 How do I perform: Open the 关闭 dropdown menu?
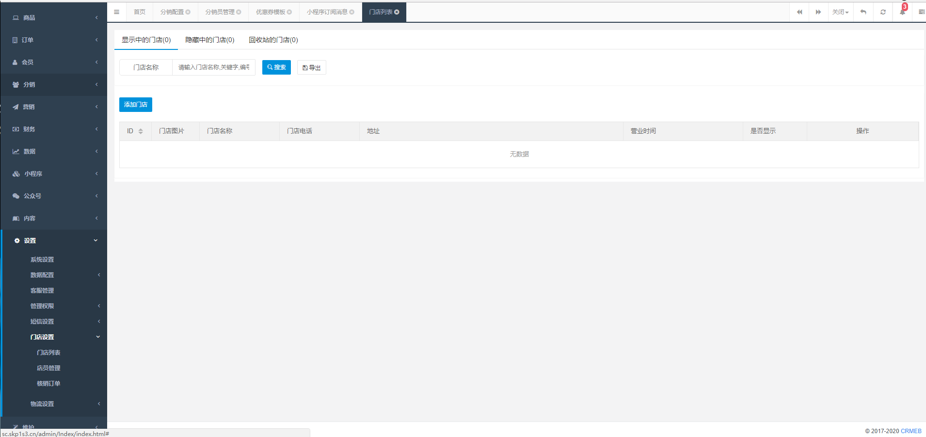[840, 12]
